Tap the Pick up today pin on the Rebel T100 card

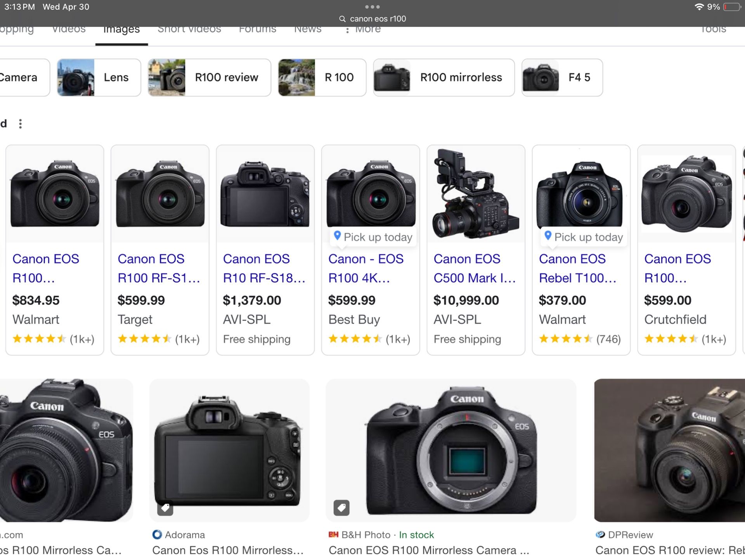[x=548, y=236]
